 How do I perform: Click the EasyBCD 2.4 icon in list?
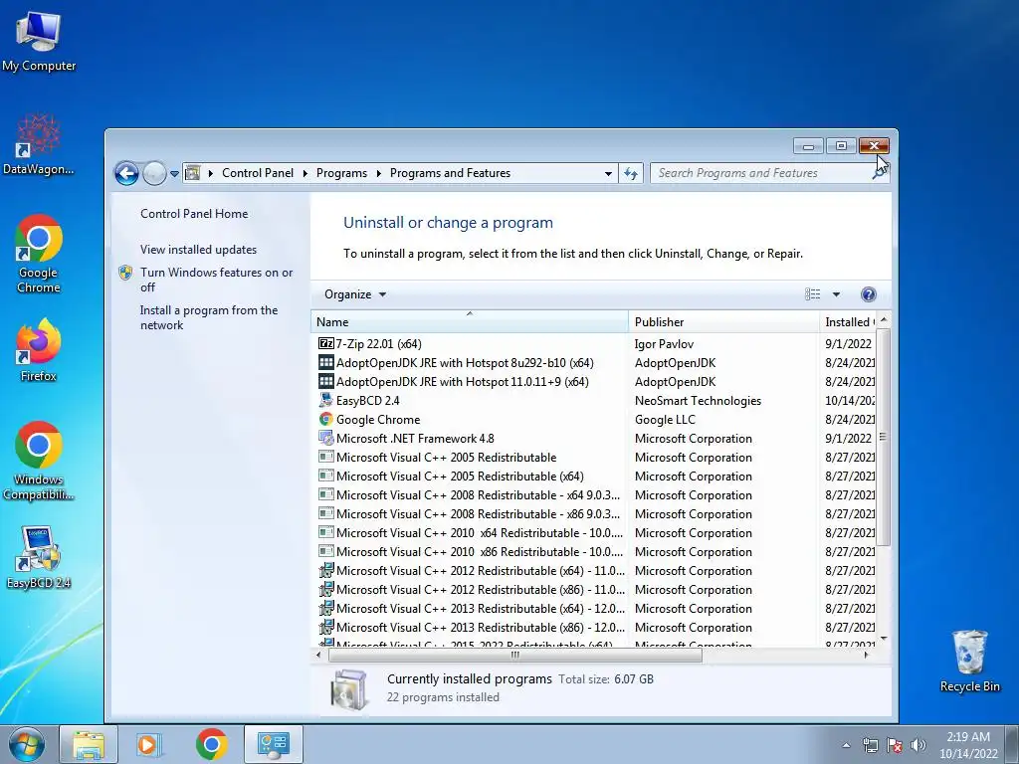[x=325, y=400]
